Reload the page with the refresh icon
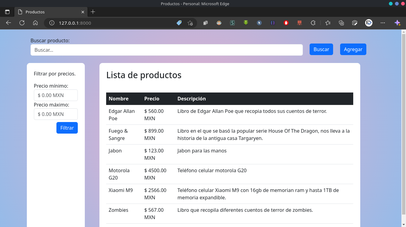 pyautogui.click(x=22, y=23)
